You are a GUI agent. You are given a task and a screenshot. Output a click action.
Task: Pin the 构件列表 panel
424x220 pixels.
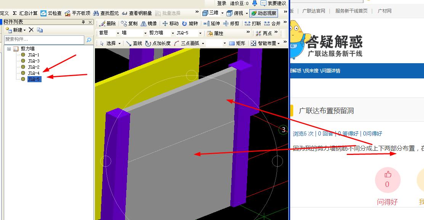[83, 22]
